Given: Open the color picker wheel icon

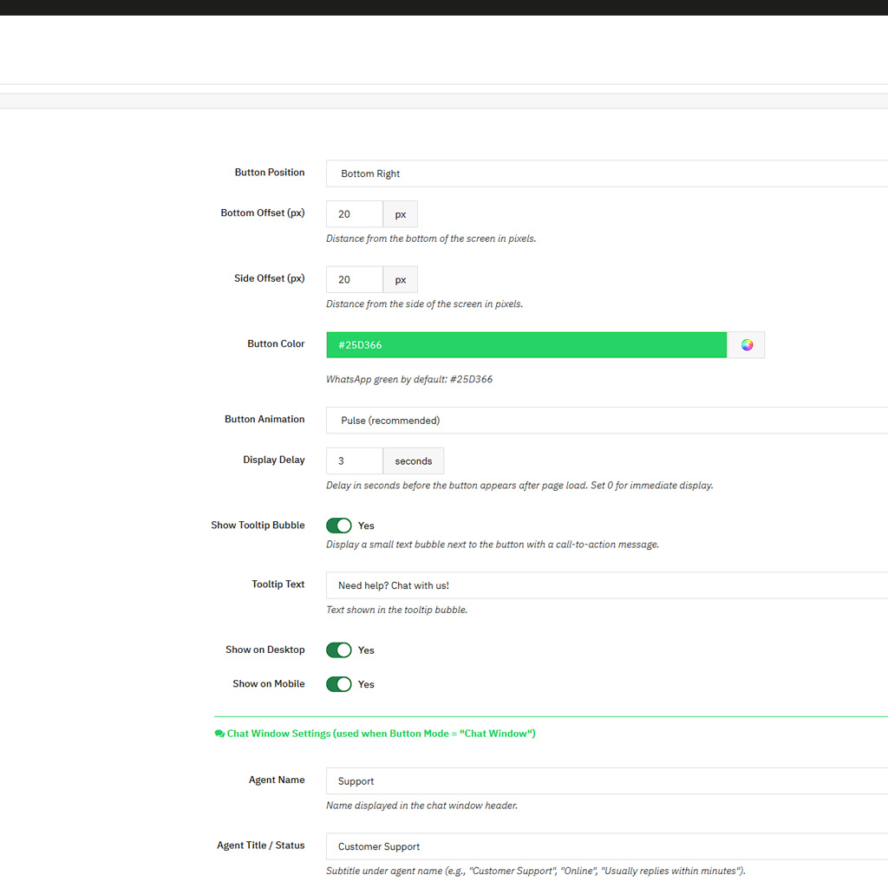Looking at the screenshot, I should pos(747,345).
